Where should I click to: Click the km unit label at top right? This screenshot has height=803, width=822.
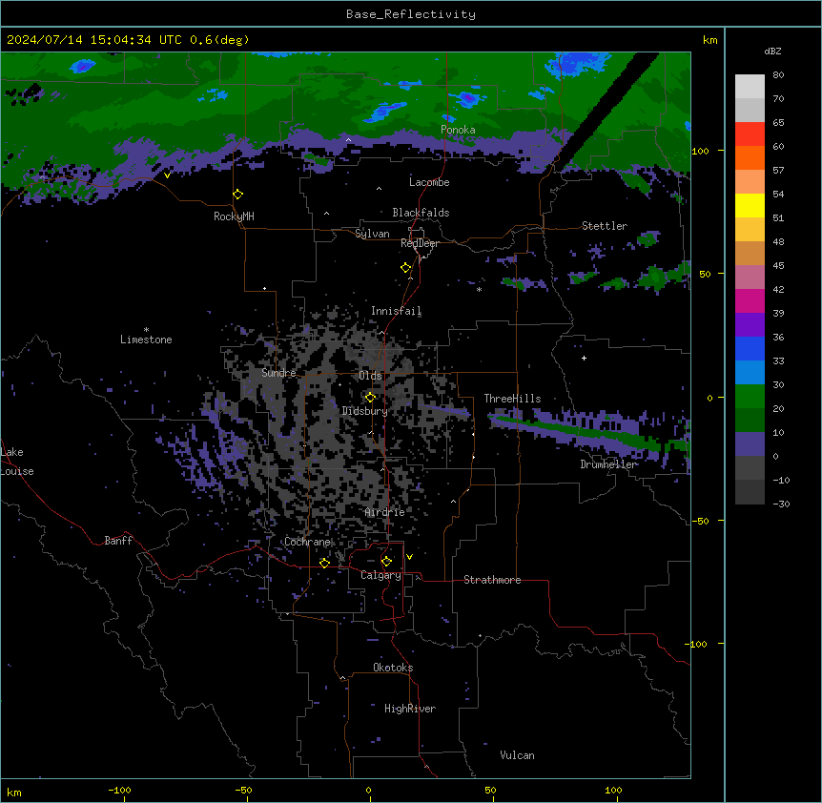point(710,40)
